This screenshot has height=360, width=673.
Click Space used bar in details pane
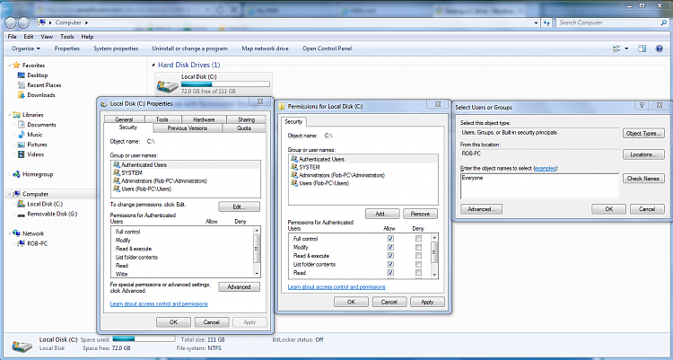pos(144,339)
